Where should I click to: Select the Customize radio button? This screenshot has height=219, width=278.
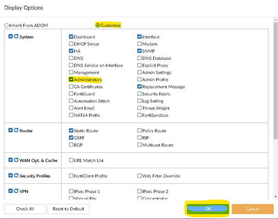tap(97, 25)
